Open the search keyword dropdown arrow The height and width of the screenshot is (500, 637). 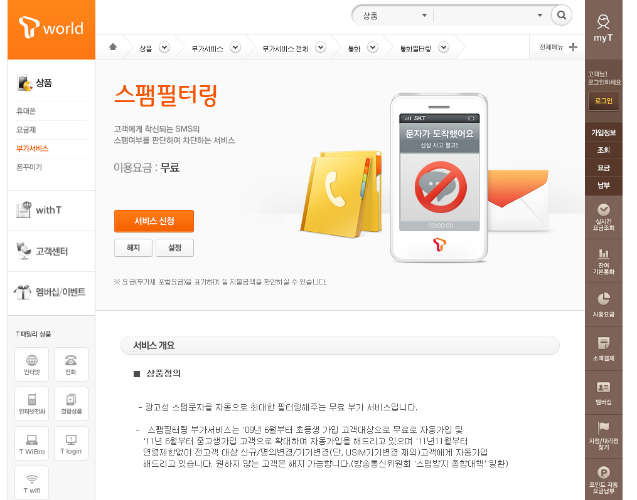coord(540,16)
